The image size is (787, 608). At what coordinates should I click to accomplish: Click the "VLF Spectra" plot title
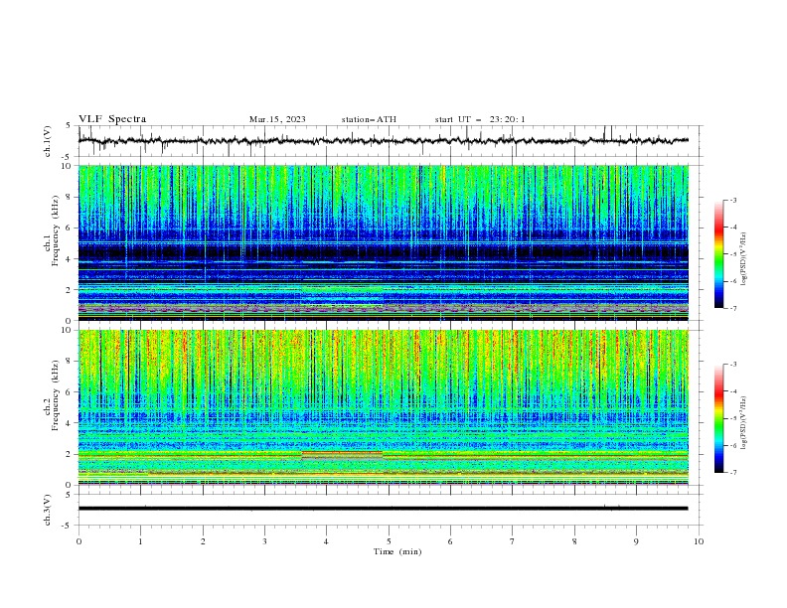pyautogui.click(x=112, y=119)
